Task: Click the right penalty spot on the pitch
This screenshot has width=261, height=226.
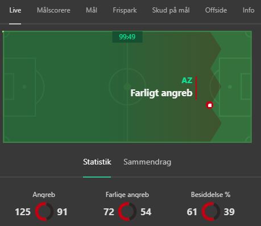Action: point(230,87)
